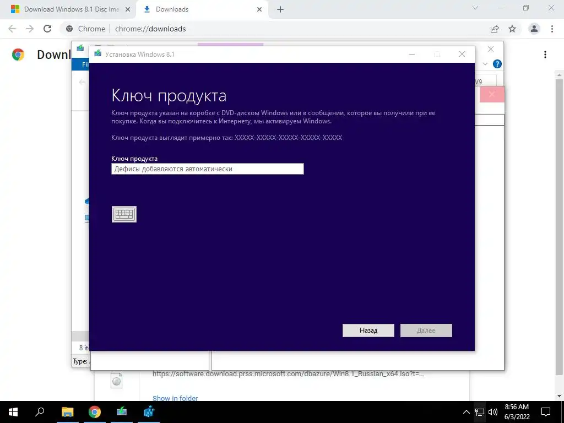Click Chrome's back navigation arrow
Screen dimensions: 564x423
(x=12, y=29)
